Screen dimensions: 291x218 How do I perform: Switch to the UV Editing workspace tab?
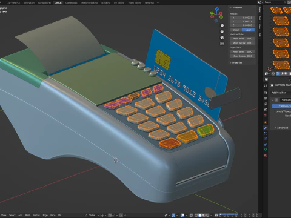119,2
